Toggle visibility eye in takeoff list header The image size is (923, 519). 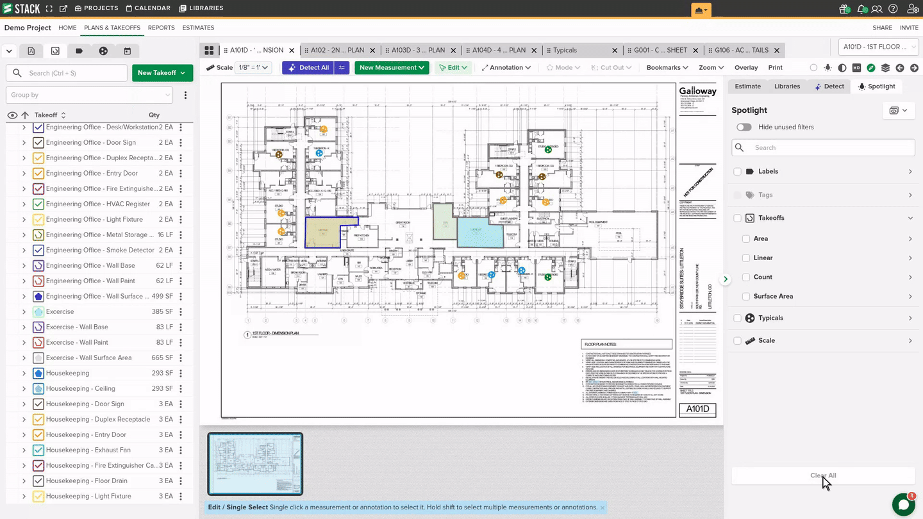(12, 115)
